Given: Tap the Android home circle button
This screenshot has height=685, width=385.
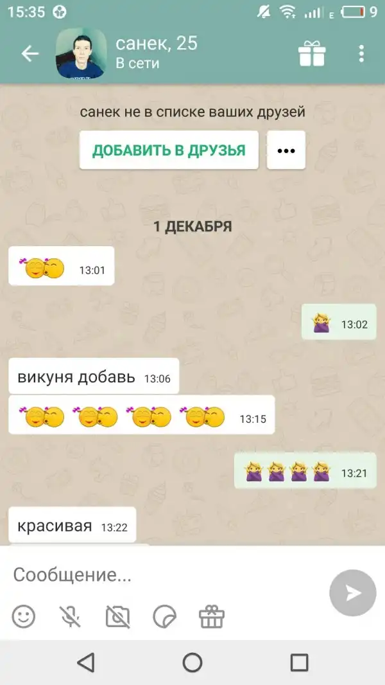Looking at the screenshot, I should click(x=193, y=663).
